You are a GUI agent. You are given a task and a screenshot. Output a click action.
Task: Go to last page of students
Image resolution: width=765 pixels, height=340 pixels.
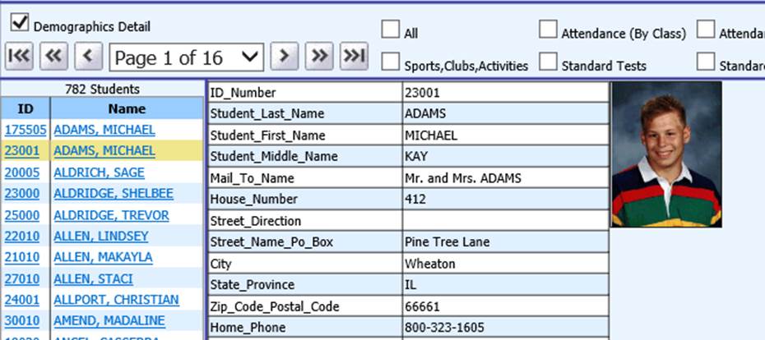(x=353, y=57)
